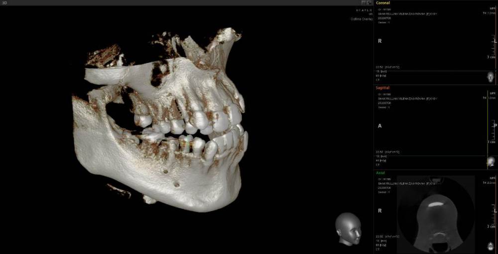The image size is (498, 254).
Task: Click the 3D panel title label
Action: click(x=4, y=2)
